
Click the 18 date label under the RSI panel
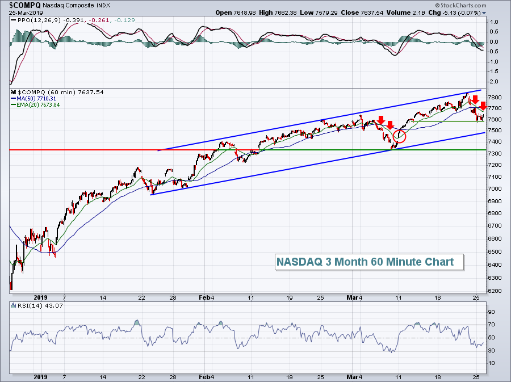pos(437,377)
